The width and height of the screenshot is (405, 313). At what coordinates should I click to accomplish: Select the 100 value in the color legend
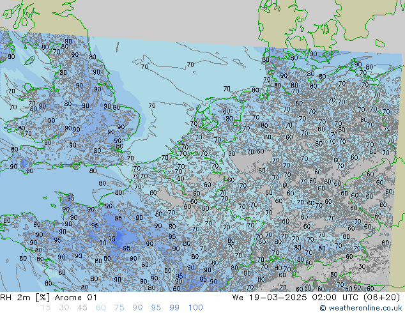(195, 308)
